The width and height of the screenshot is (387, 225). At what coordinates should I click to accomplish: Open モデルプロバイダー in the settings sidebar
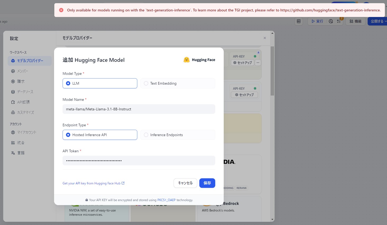(30, 61)
